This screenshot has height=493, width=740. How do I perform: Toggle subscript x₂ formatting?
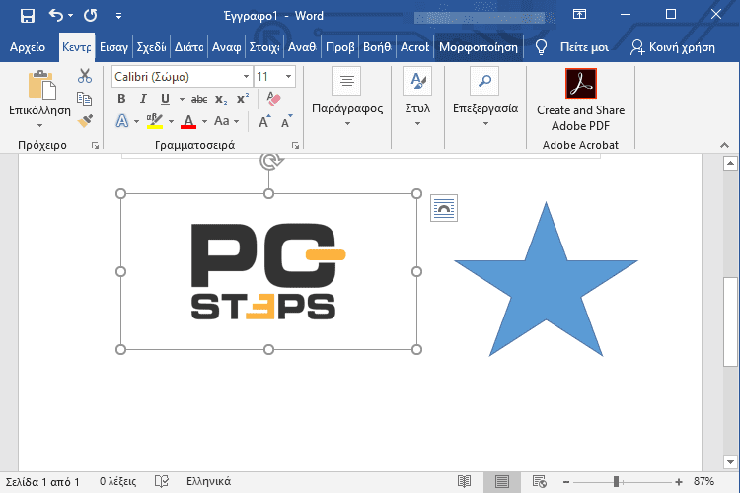221,99
